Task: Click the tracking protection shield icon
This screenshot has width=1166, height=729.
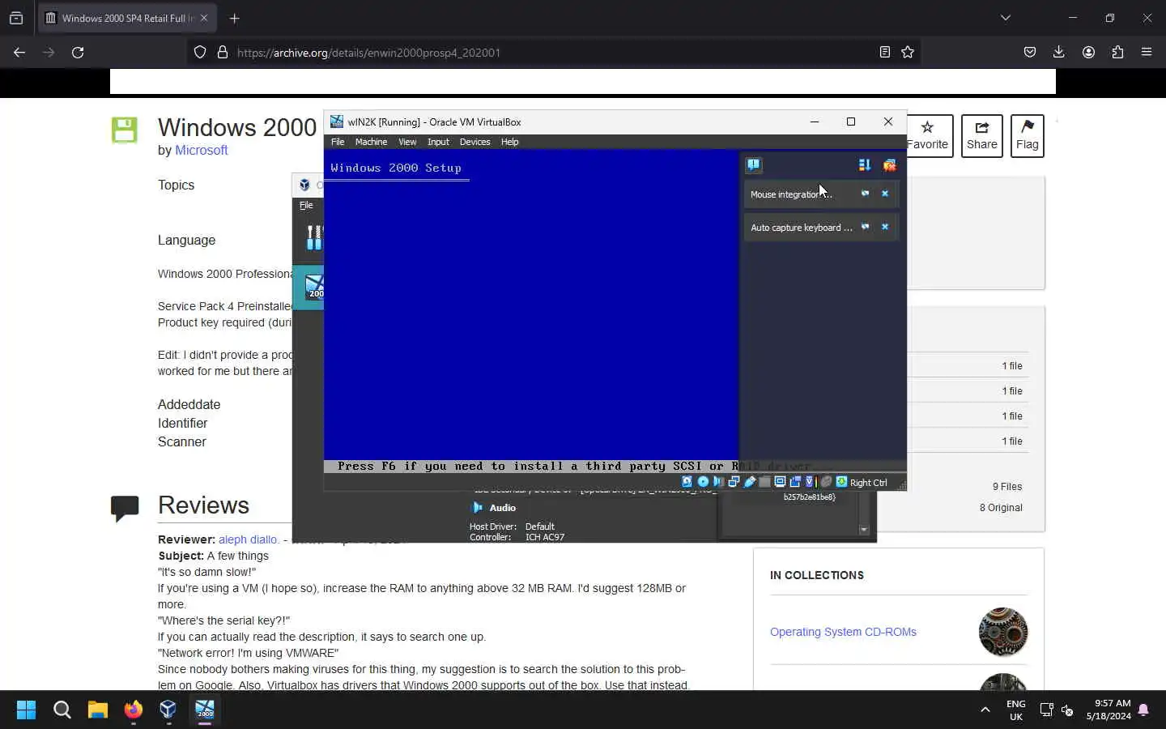Action: point(200,52)
